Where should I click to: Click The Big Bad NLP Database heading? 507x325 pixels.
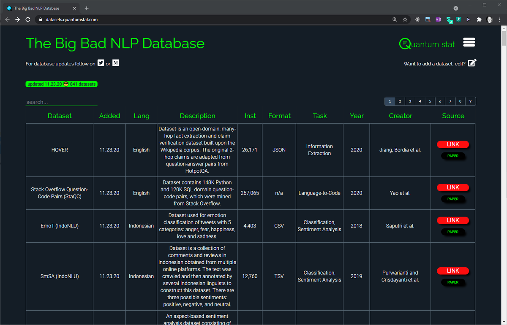tap(115, 43)
